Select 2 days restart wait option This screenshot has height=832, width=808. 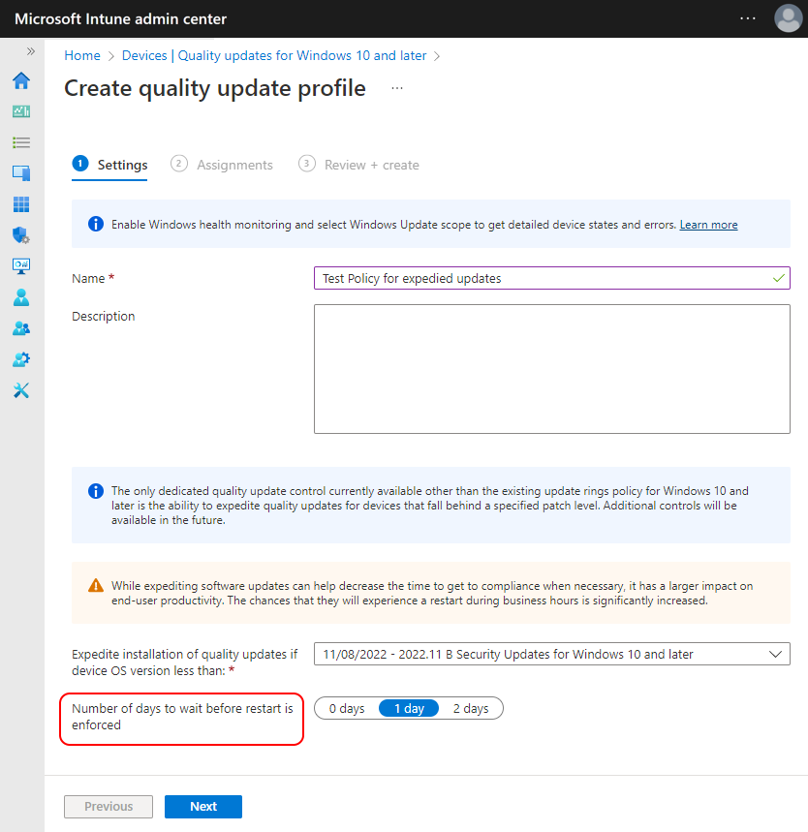(x=471, y=708)
